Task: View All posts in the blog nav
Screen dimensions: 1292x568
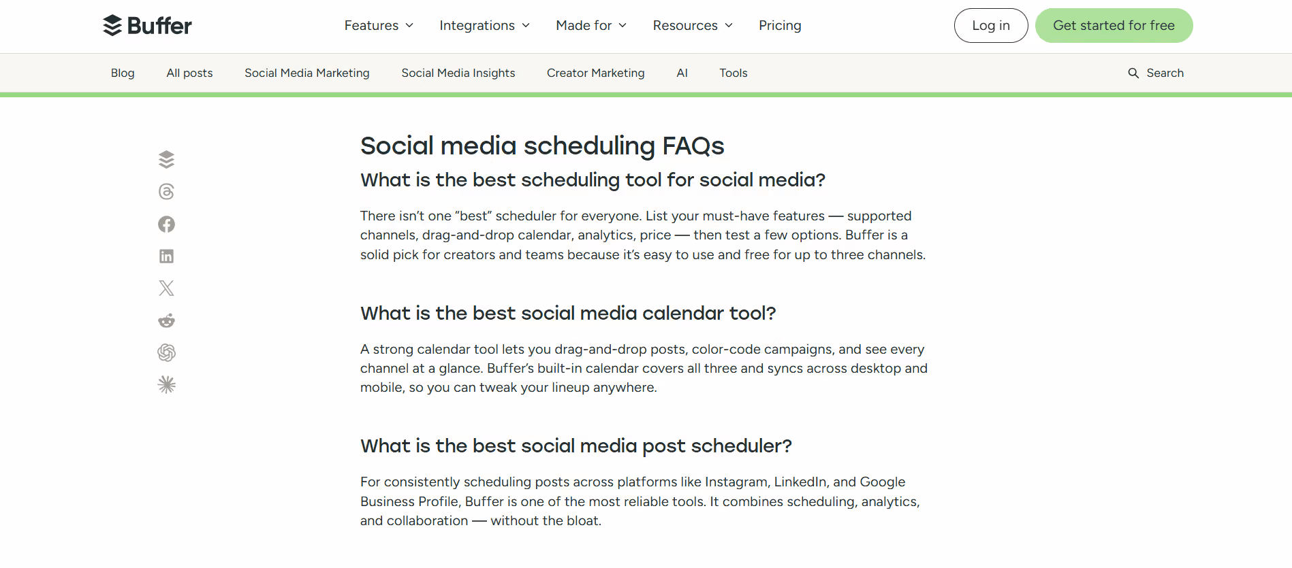Action: click(189, 73)
